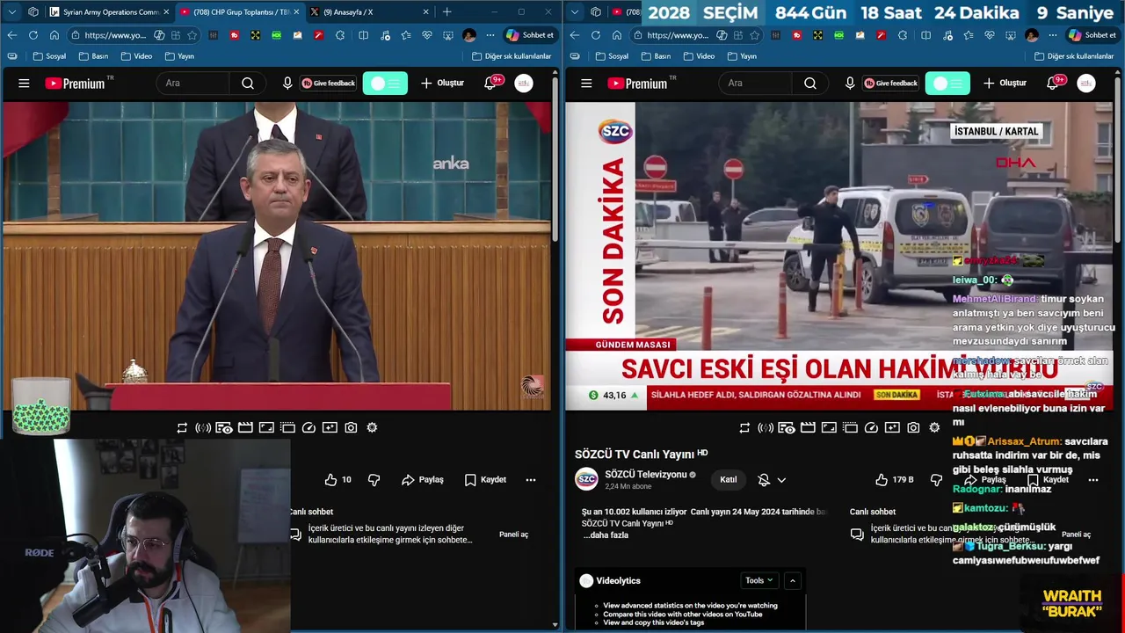Click the SÖZCÜ TV live video player
The image size is (1125, 633).
coord(839,256)
